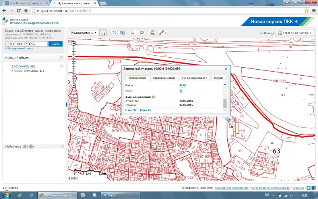The image size is (318, 199).
Task: Open the План ЗУ link
Action: coord(131,110)
